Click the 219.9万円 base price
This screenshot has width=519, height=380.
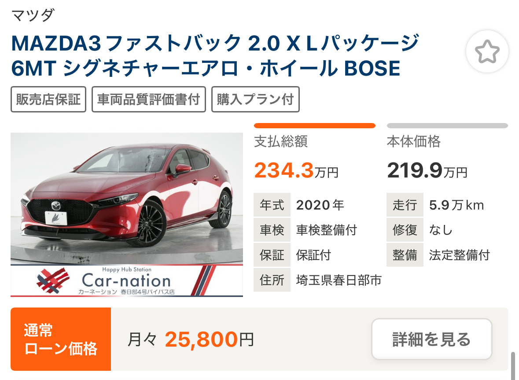(427, 170)
